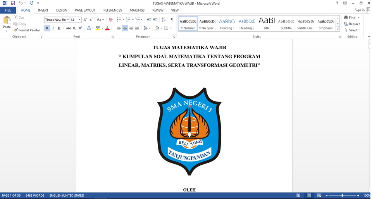The width and height of the screenshot is (372, 199).
Task: Click zoom in plus button
Action: 358,196
